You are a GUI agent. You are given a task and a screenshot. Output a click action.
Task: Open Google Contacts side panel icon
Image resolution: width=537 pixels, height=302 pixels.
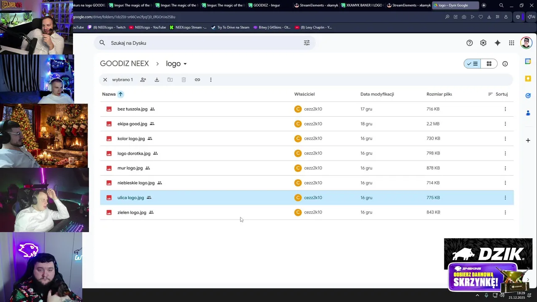(528, 113)
